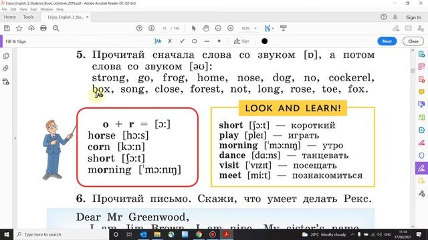The height and width of the screenshot is (240, 428).
Task: Open the Fill & Sign tool in right pane
Action: click(421, 168)
